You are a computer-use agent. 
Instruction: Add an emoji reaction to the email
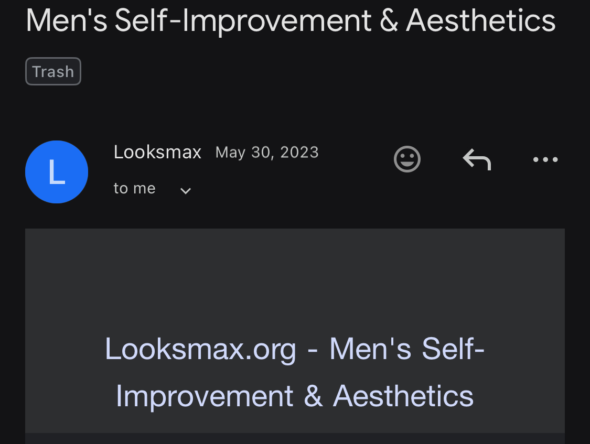(407, 159)
